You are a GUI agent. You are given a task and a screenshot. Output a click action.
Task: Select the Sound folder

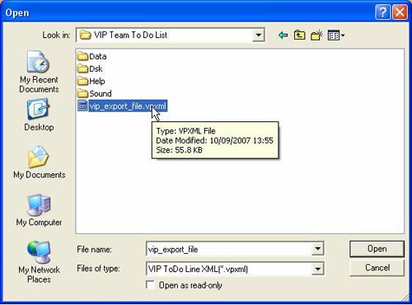95,93
